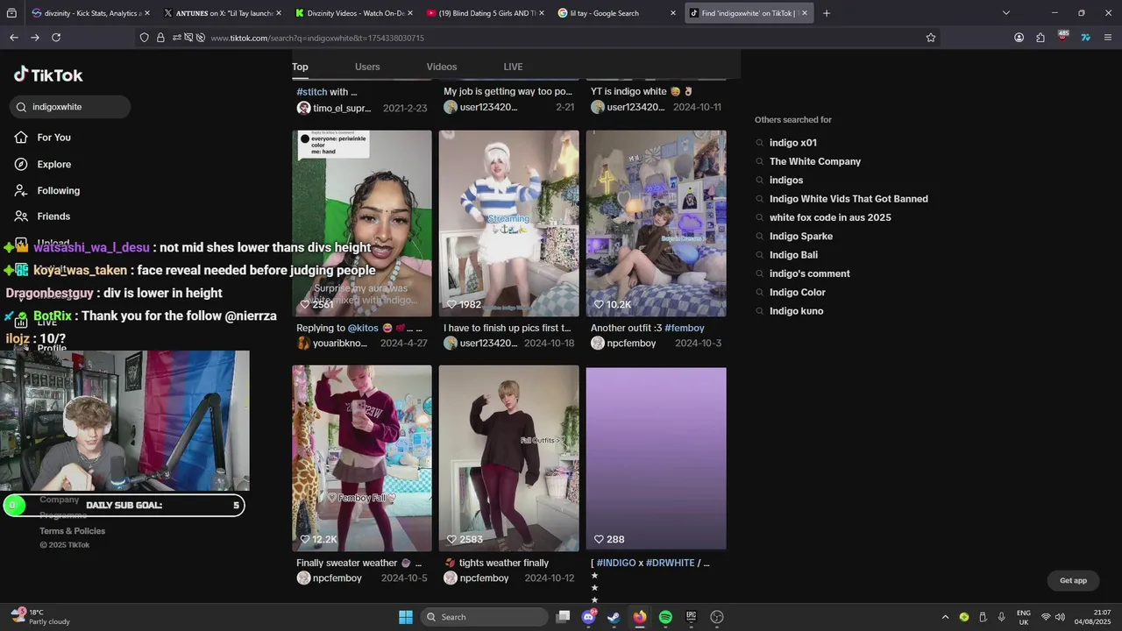This screenshot has height=631, width=1122.
Task: Switch to Users search tab
Action: click(367, 67)
